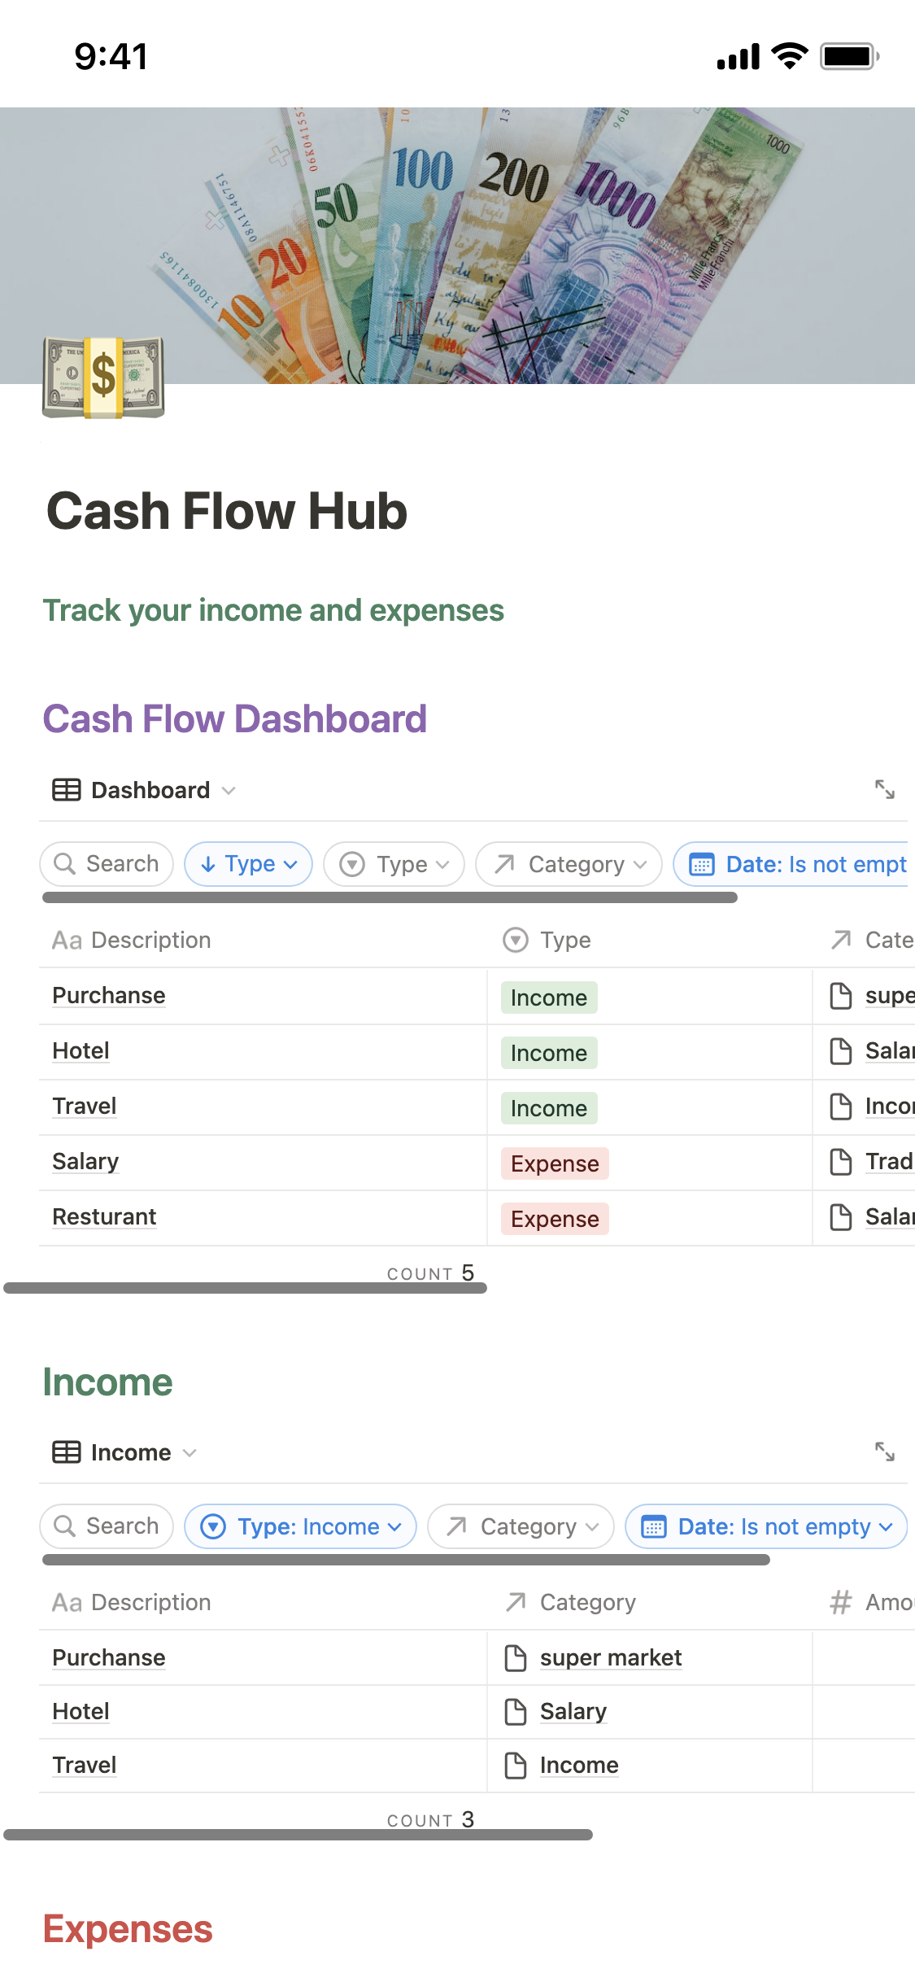Expand the Dashboard table to full page
Screen dimensions: 915x1982
[x=884, y=789]
